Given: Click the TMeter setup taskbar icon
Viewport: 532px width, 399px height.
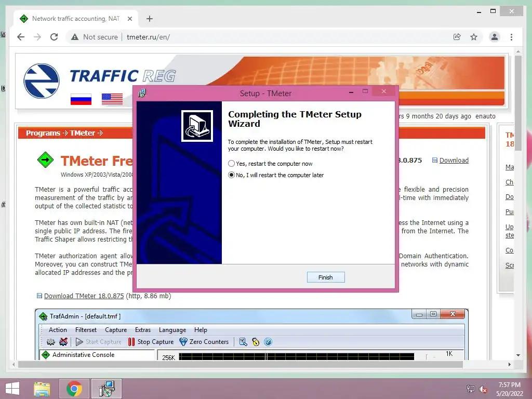Looking at the screenshot, I should pos(107,389).
